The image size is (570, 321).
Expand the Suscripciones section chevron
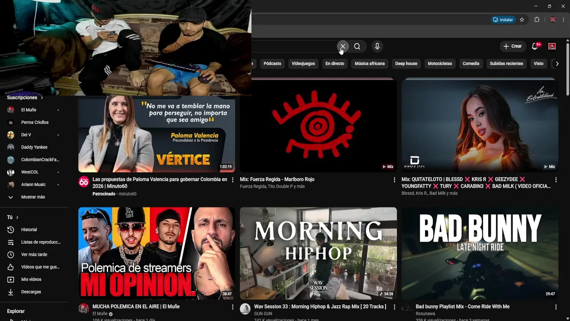tap(42, 98)
